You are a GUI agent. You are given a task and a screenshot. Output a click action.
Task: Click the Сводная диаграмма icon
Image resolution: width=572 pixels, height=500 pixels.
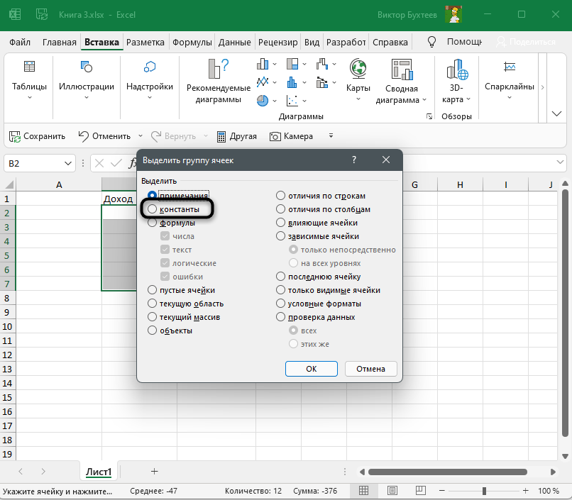click(401, 69)
